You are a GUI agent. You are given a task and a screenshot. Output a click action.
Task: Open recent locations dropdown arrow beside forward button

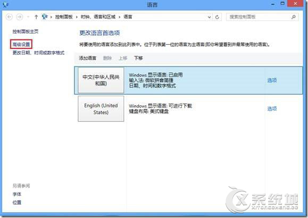pos(28,17)
